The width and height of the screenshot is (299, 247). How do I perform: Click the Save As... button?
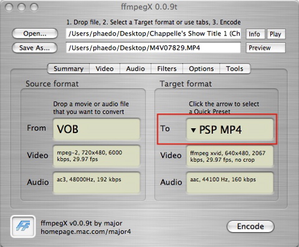34,48
